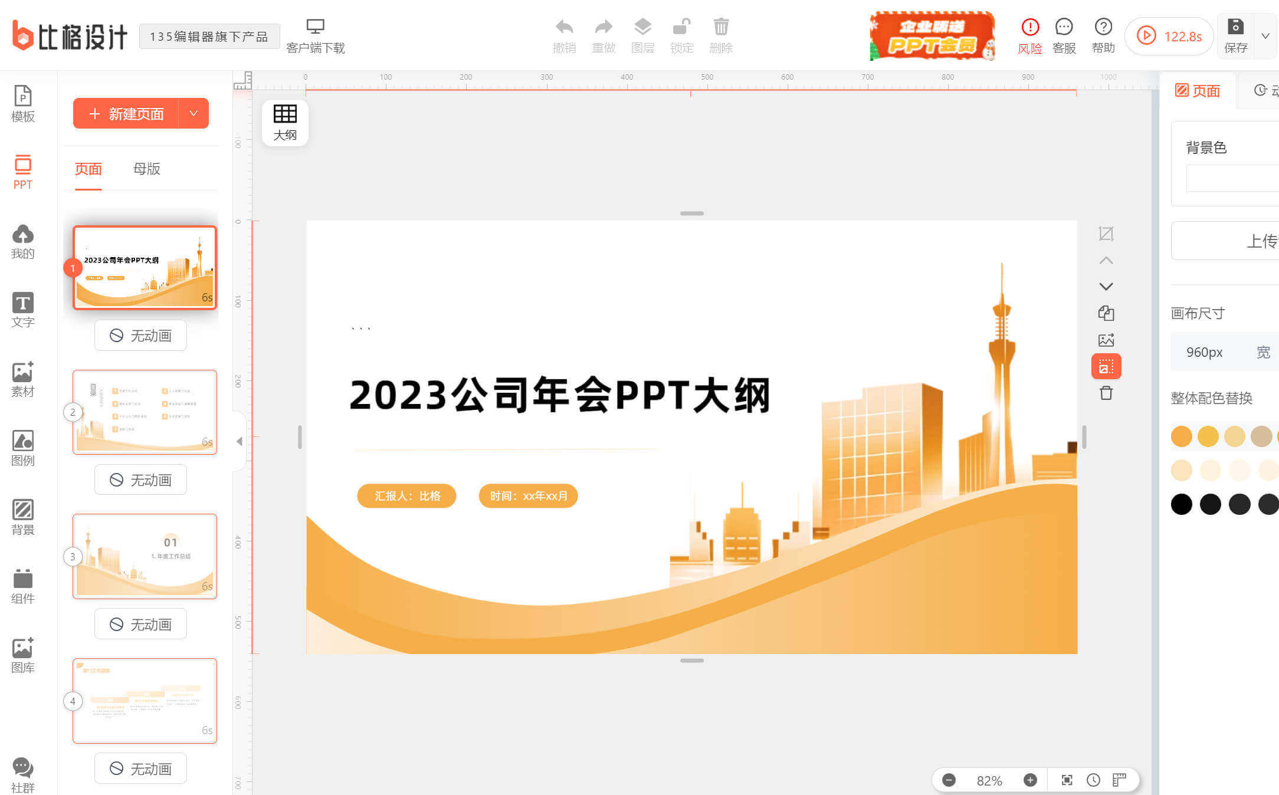Select the first orange color scheme swatch
Image resolution: width=1279 pixels, height=795 pixels.
coord(1181,436)
